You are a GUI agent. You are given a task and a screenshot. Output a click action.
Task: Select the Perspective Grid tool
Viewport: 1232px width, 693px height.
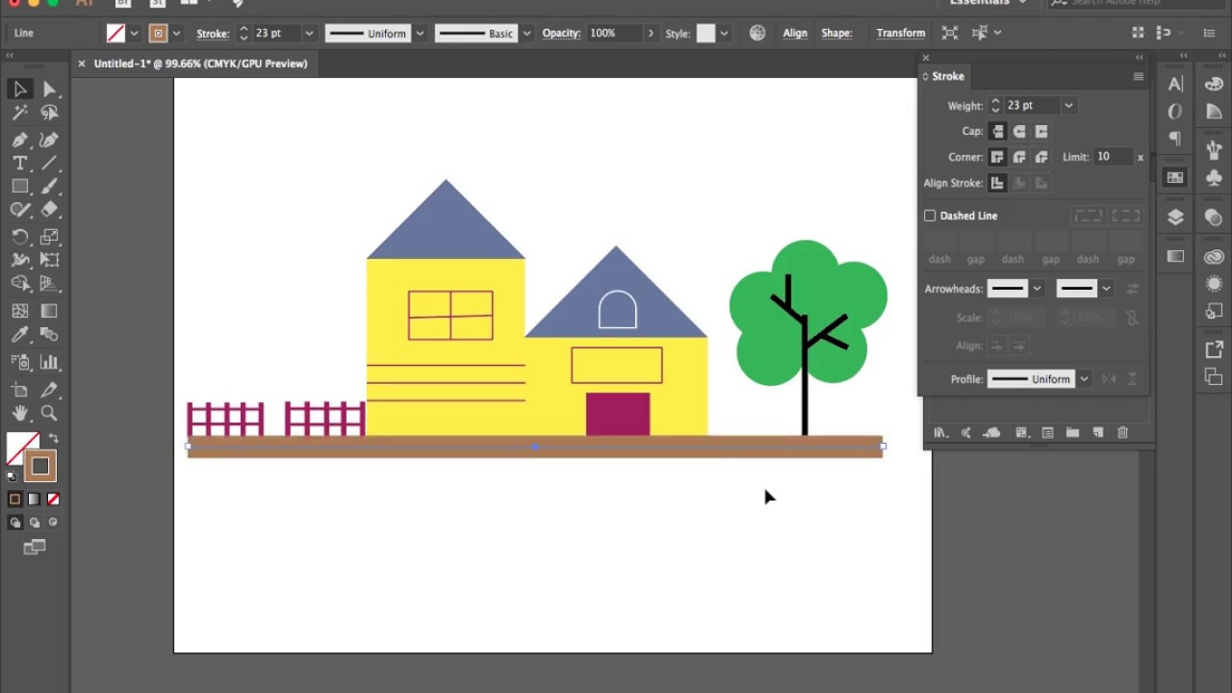click(x=50, y=283)
